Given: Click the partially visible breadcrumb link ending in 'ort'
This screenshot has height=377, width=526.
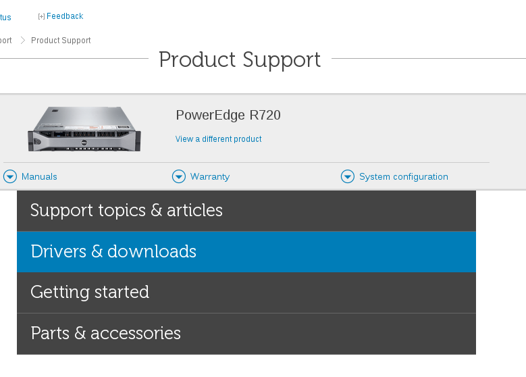Looking at the screenshot, I should click(5, 41).
